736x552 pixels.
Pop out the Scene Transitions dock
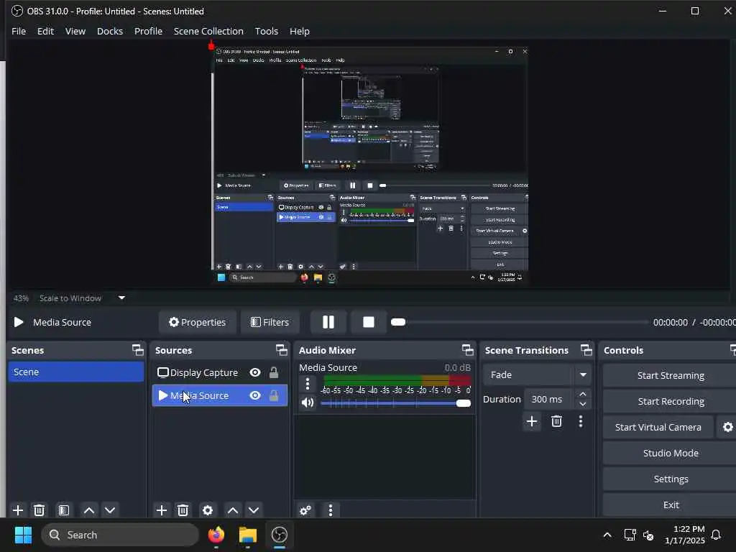pyautogui.click(x=586, y=350)
